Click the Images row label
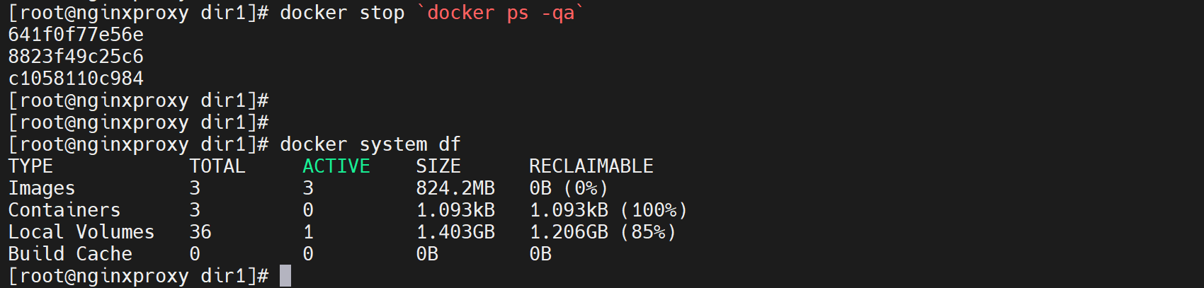 point(42,188)
